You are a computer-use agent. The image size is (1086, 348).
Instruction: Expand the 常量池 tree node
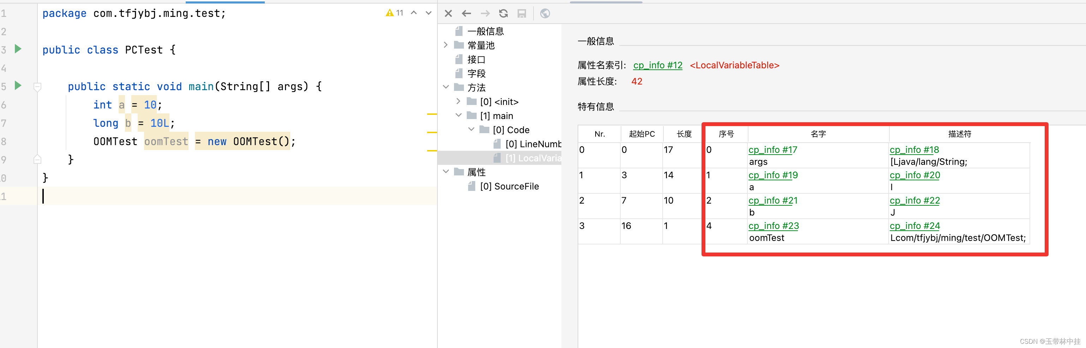tap(447, 45)
